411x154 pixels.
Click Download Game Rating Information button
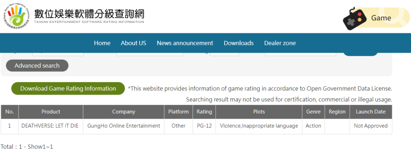point(68,89)
